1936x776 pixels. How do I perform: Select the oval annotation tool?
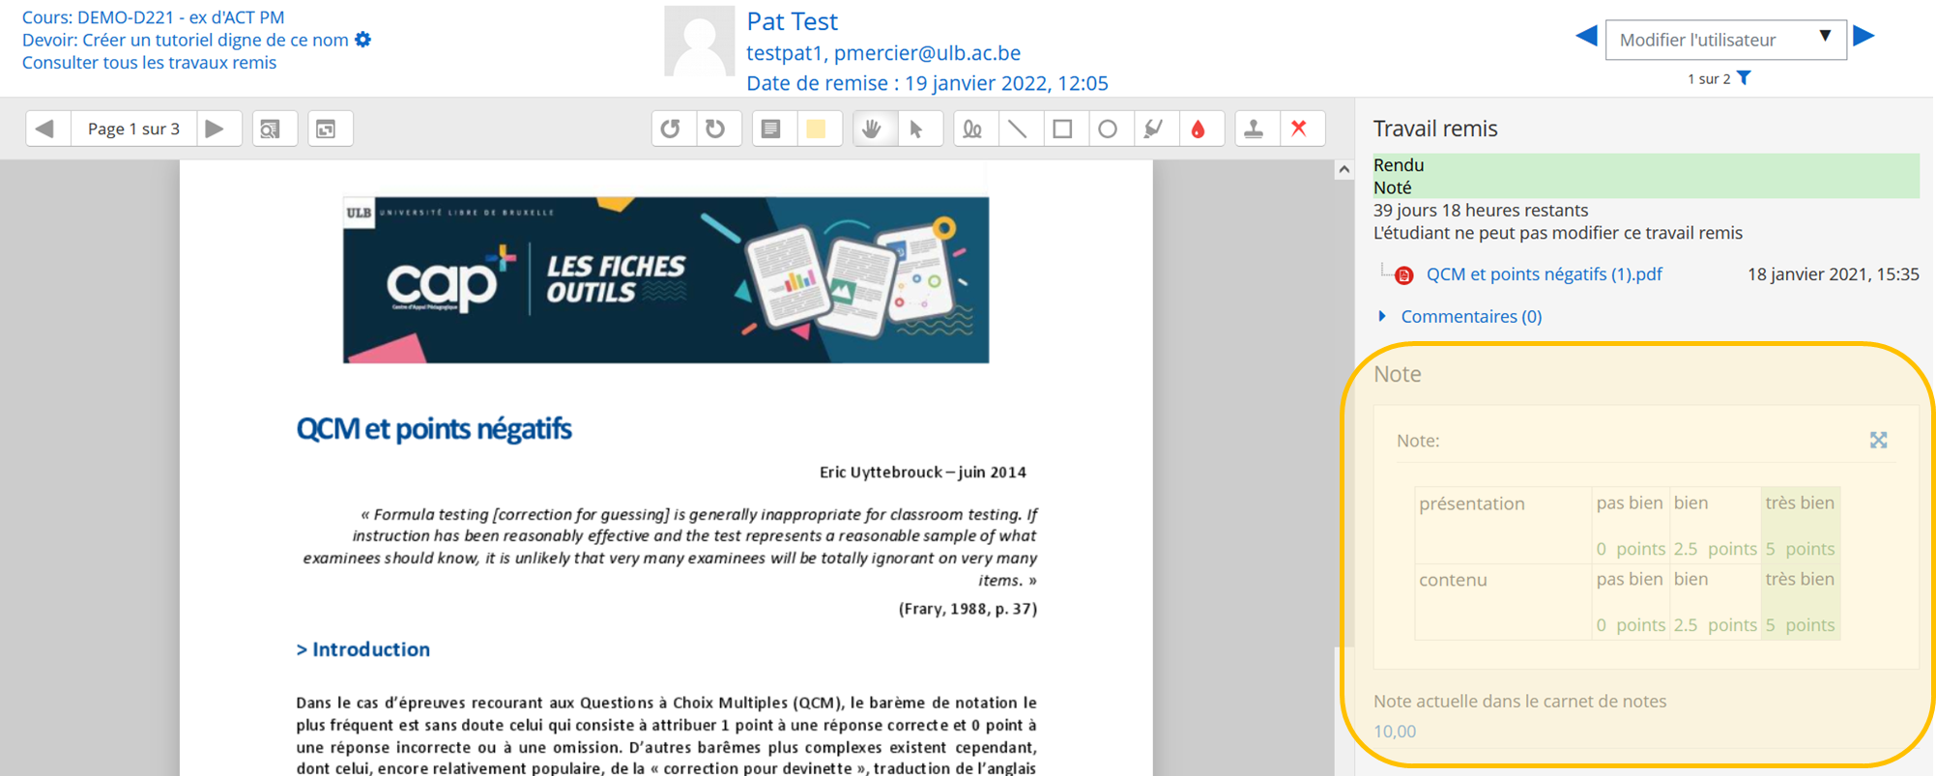click(x=1109, y=129)
